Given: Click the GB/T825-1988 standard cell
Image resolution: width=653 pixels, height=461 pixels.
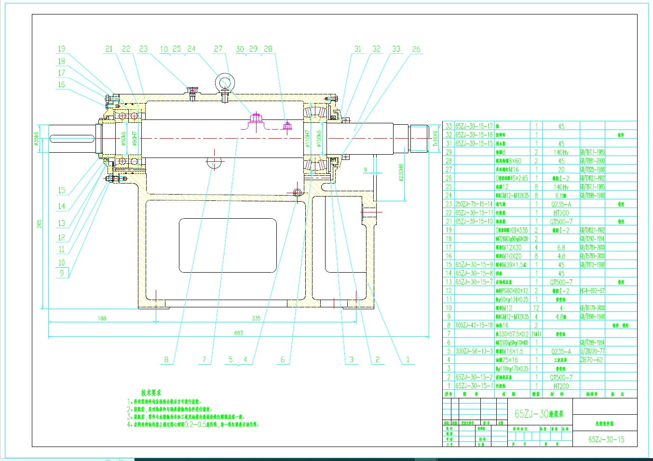Looking at the screenshot, I should 592,170.
